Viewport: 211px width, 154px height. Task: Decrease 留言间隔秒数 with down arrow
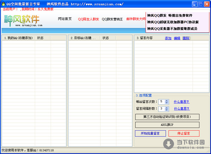tap(167, 110)
